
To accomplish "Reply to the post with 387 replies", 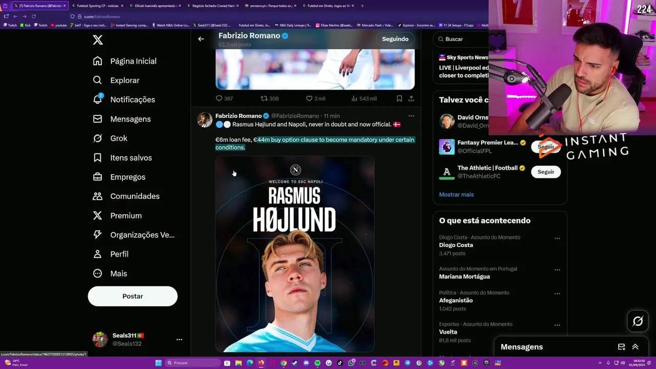I will [224, 98].
